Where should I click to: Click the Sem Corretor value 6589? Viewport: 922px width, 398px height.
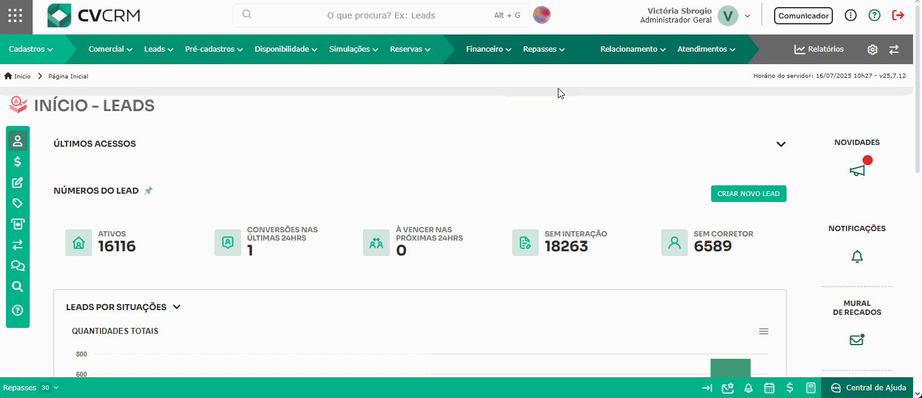click(713, 247)
